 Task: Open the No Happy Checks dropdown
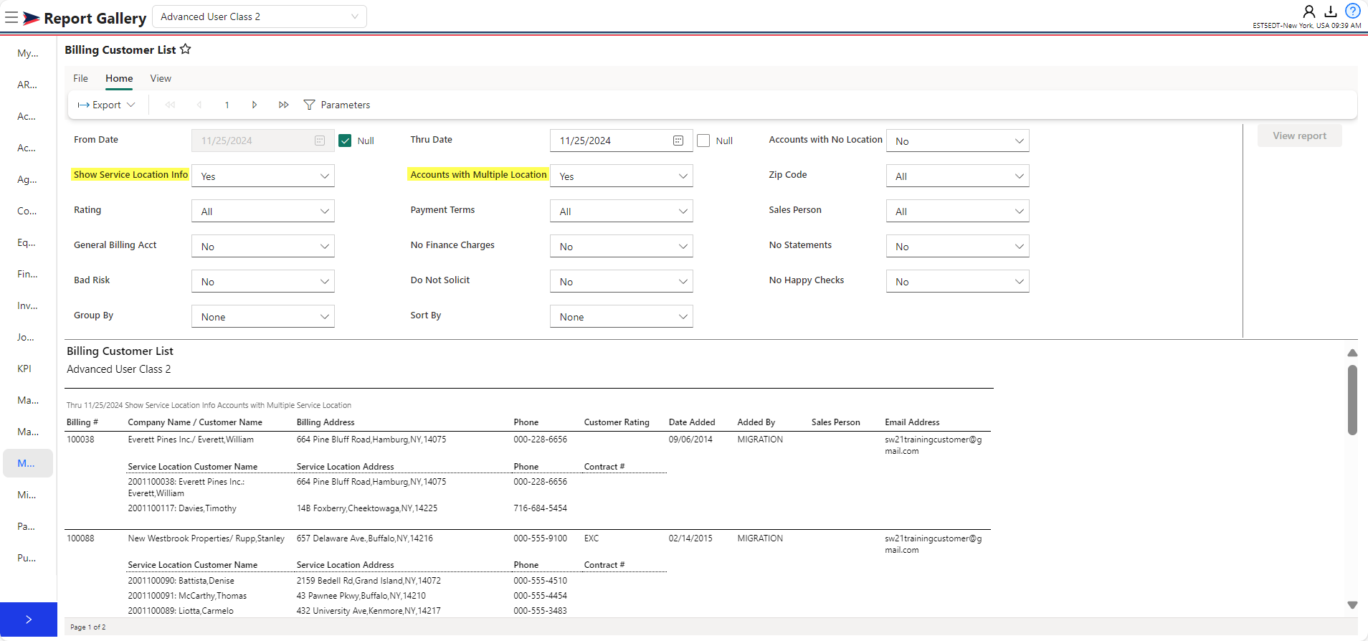[958, 281]
